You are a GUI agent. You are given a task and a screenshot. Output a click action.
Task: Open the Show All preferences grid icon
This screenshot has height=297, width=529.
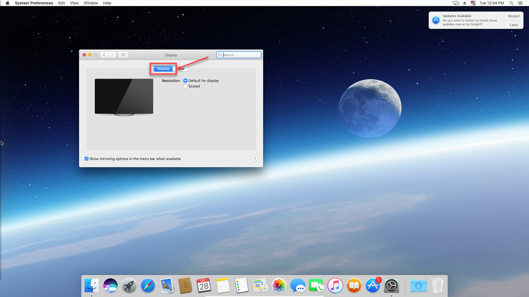click(x=123, y=54)
